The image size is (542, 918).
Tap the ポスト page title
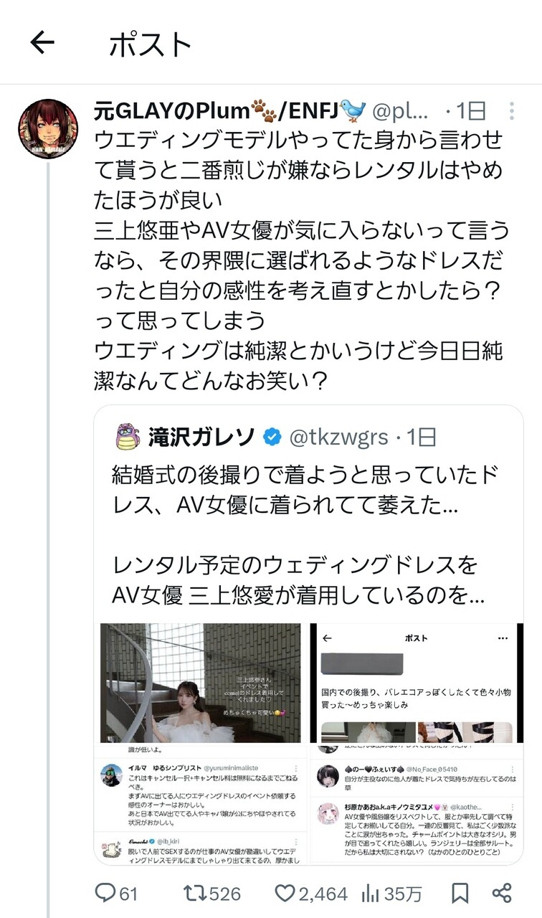click(151, 44)
